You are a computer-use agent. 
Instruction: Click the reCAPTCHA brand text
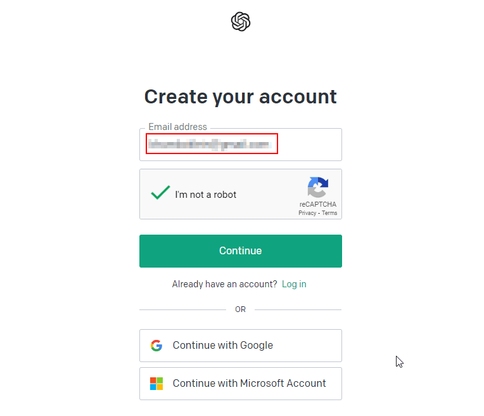(x=317, y=204)
